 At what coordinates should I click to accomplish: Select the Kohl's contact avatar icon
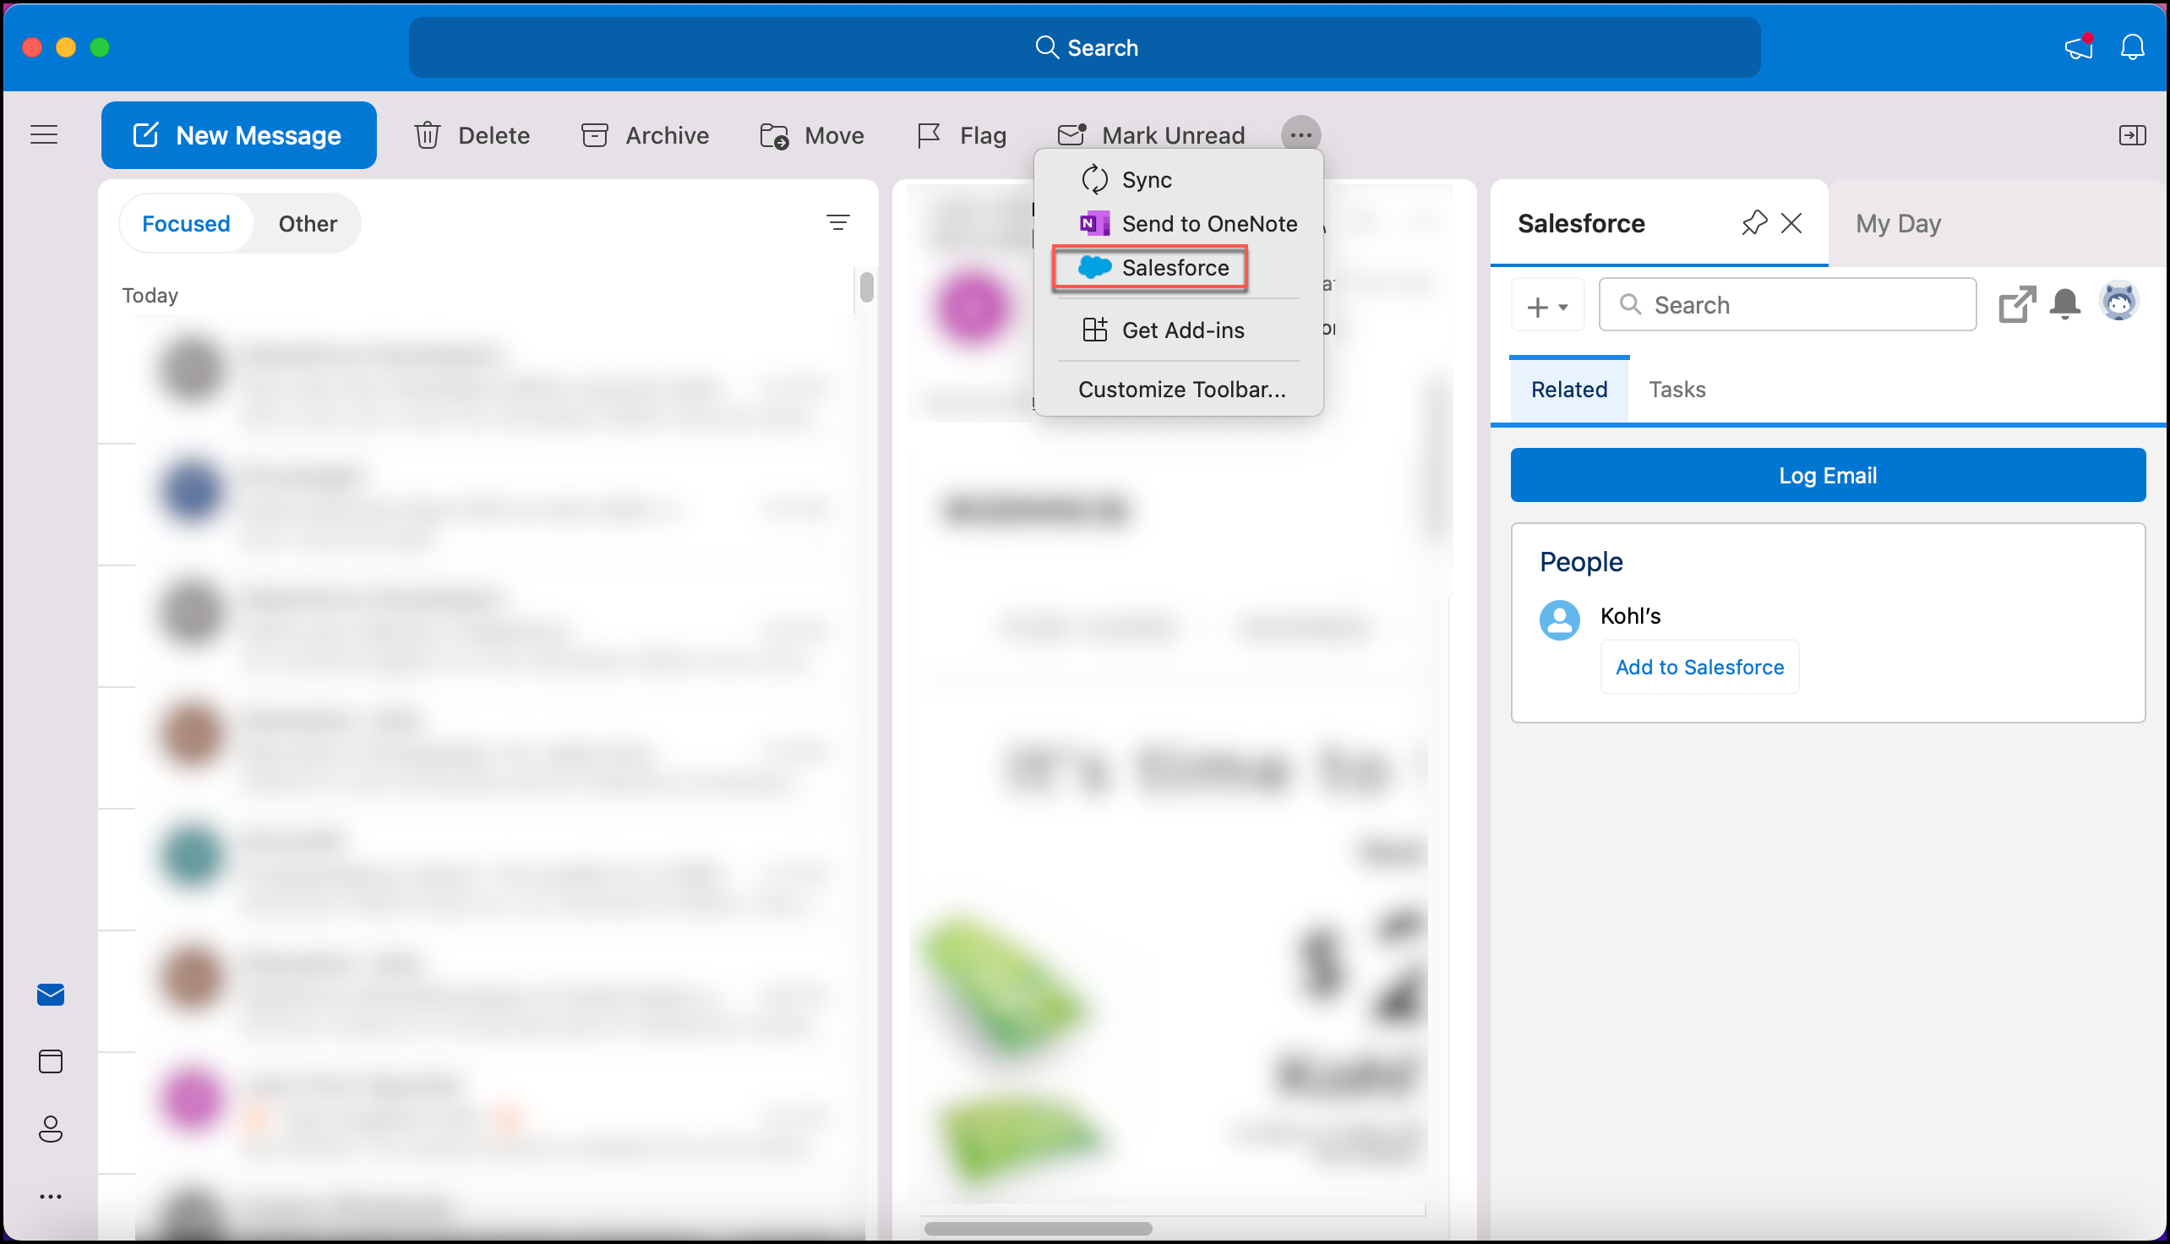[1559, 619]
